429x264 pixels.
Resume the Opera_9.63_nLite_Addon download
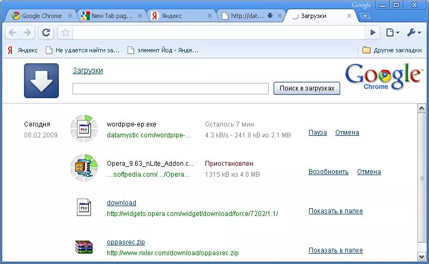(329, 172)
